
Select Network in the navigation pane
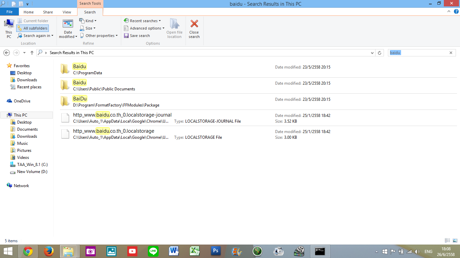tap(21, 186)
